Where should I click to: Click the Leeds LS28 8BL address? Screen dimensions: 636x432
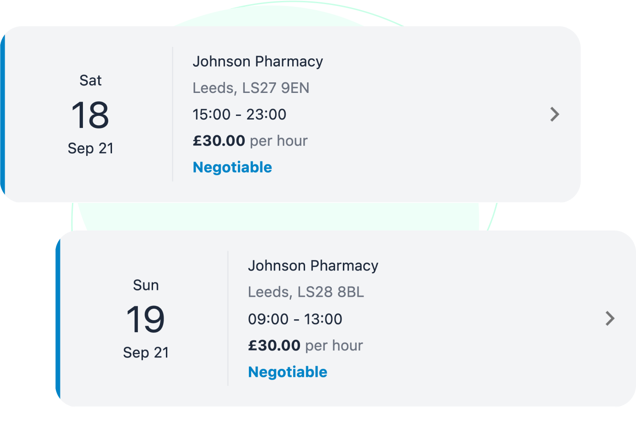pyautogui.click(x=306, y=292)
